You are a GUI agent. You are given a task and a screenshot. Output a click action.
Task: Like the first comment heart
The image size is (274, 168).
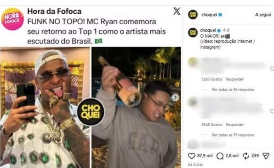272,68
